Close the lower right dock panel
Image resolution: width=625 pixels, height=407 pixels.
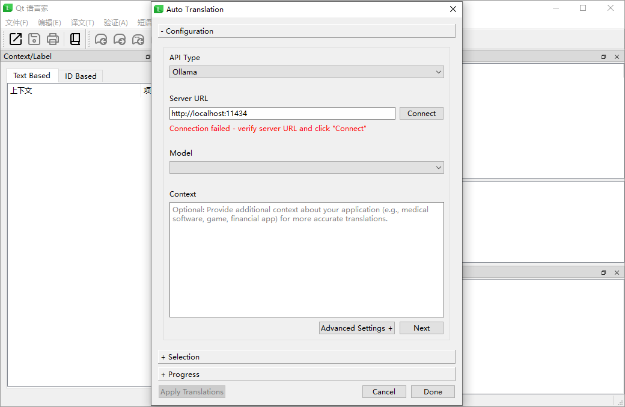coord(617,273)
